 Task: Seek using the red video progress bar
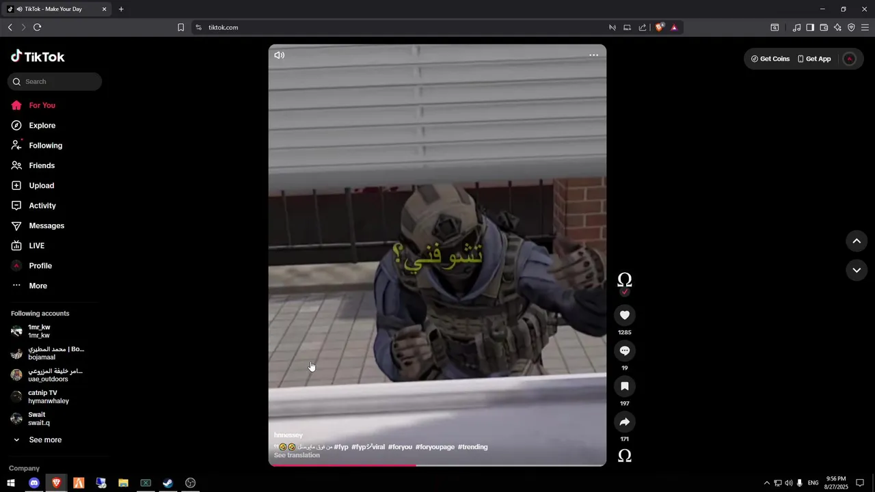click(437, 465)
